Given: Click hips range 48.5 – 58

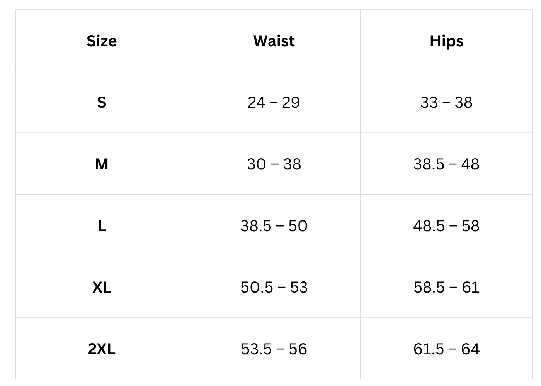Looking at the screenshot, I should click(x=446, y=226).
